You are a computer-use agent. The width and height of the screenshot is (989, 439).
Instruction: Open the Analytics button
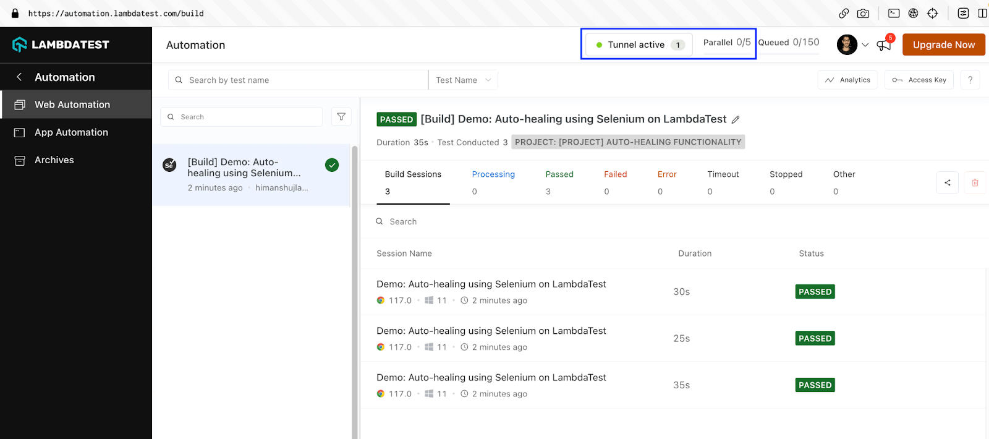point(847,80)
